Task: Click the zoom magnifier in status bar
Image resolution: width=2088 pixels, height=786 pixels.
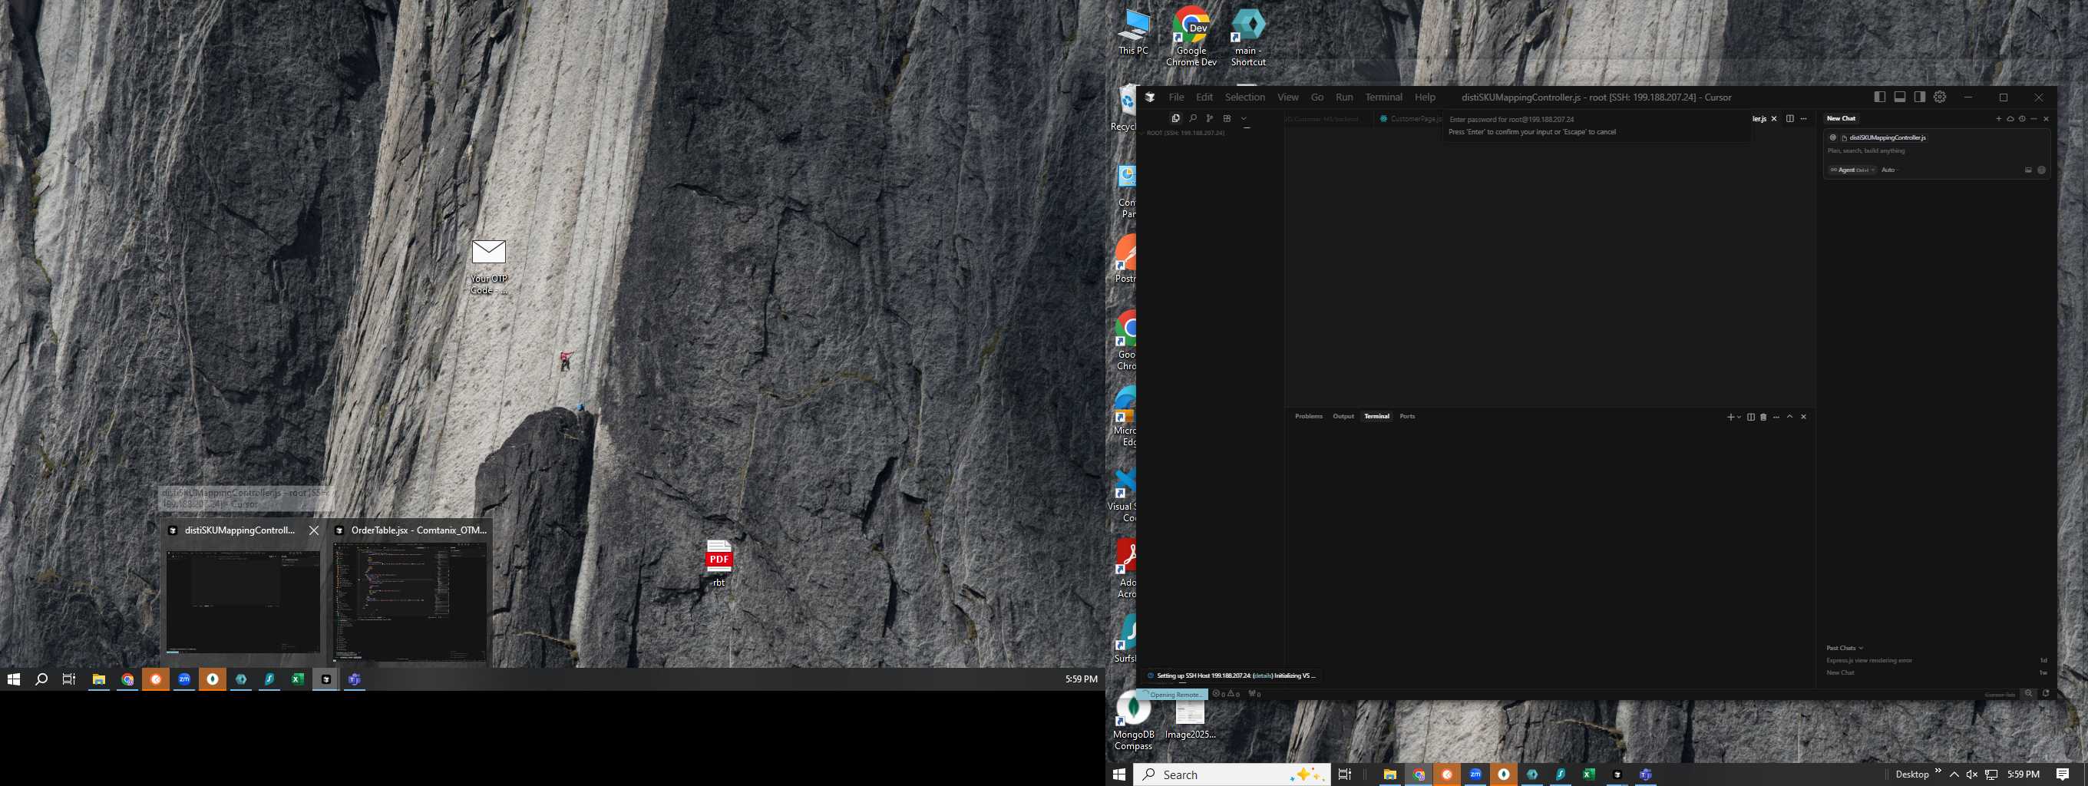Action: pos(2029,694)
